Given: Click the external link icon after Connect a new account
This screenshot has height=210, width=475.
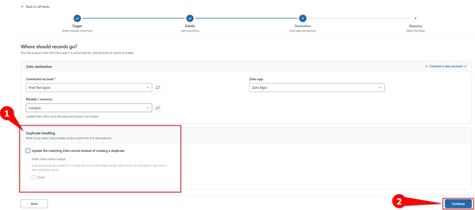Looking at the screenshot, I should click(465, 66).
